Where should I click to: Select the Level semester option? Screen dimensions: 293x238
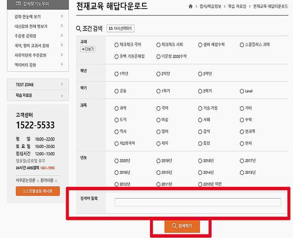tap(242, 91)
